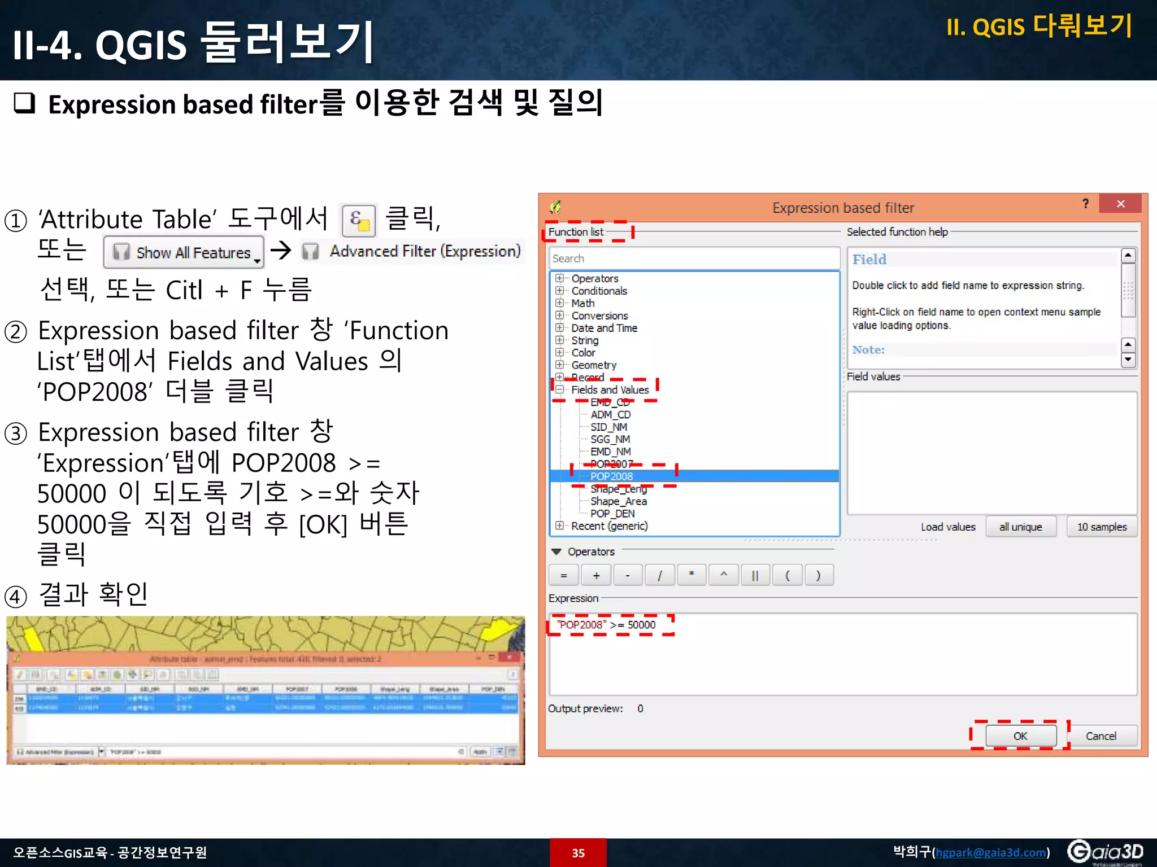This screenshot has height=867, width=1157.
Task: Click the help question mark in title bar
Action: point(1085,204)
